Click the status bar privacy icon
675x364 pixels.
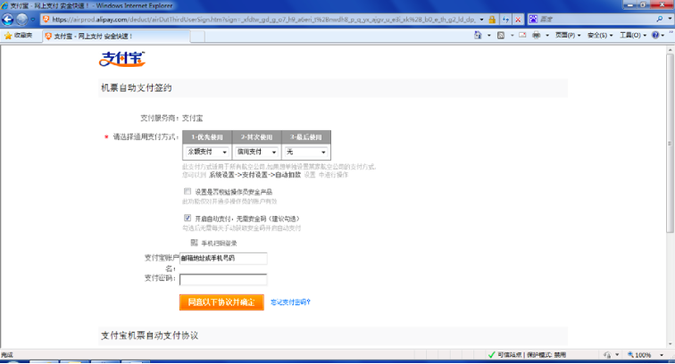[x=607, y=355]
